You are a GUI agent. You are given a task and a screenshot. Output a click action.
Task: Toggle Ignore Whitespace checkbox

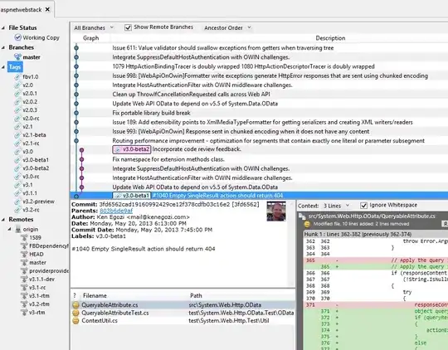(x=363, y=206)
